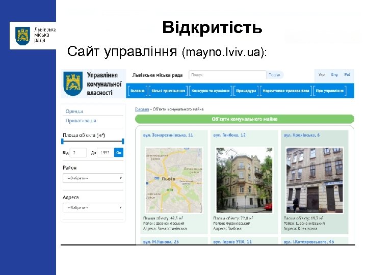Click the Адреса: Крехівська text
The image size is (367, 275).
coord(300,229)
